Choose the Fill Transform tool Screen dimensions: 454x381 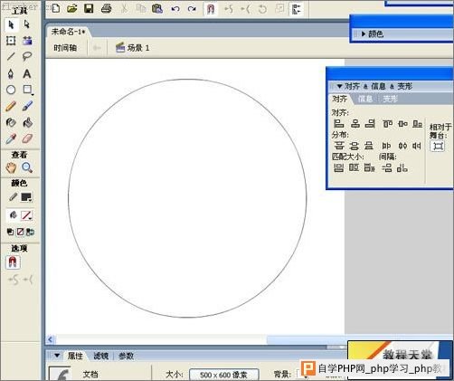27,41
